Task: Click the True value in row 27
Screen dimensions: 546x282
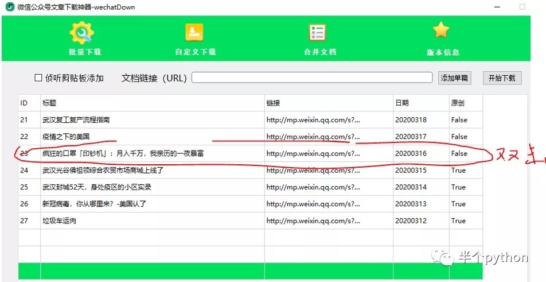Action: (x=458, y=221)
